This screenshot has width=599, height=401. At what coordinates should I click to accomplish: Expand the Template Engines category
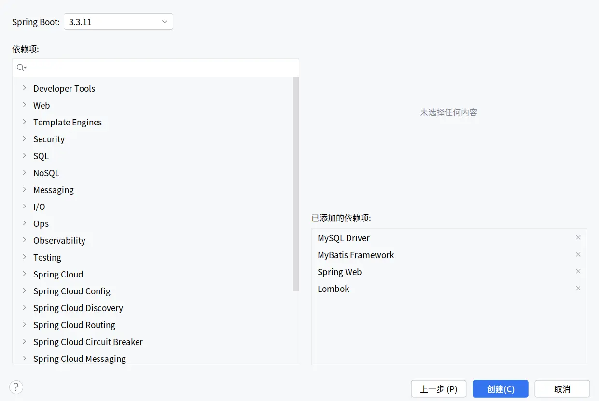pos(24,122)
